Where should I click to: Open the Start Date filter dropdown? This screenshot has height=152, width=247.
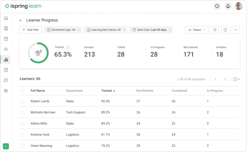tap(151, 30)
